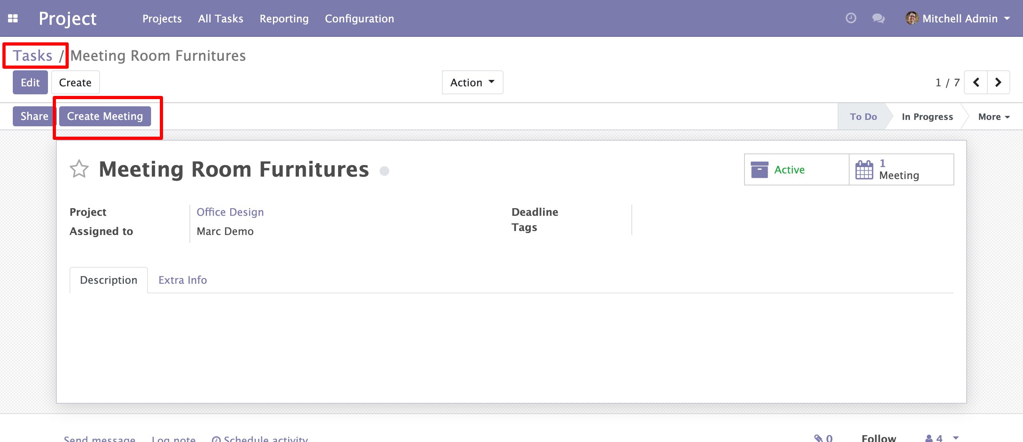The image size is (1023, 442).
Task: Open the apps grid menu icon
Action: tap(13, 18)
